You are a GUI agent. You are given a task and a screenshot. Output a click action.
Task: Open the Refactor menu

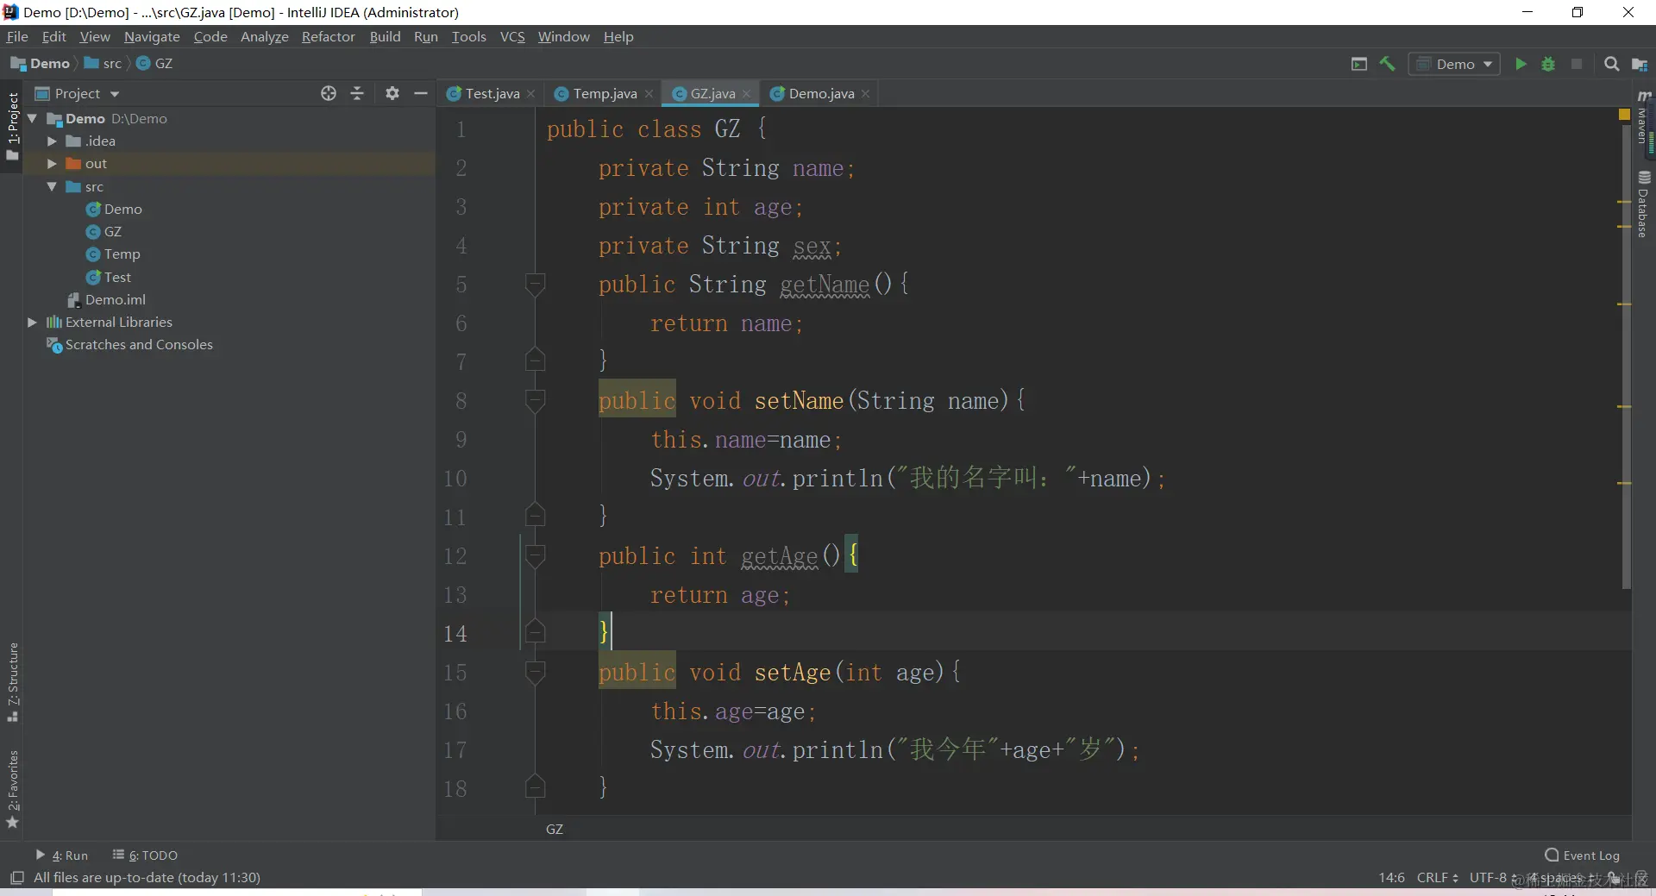(x=328, y=36)
